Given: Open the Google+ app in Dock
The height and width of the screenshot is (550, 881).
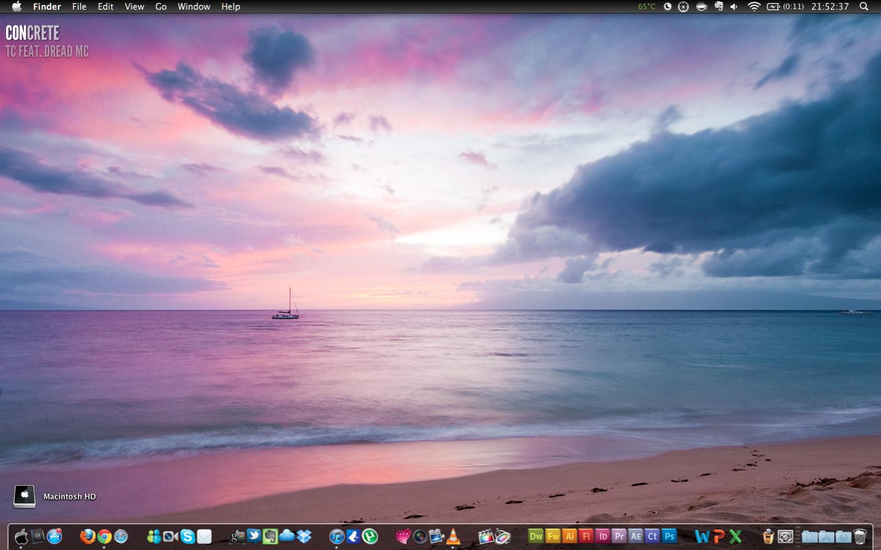Looking at the screenshot, I should [x=237, y=537].
